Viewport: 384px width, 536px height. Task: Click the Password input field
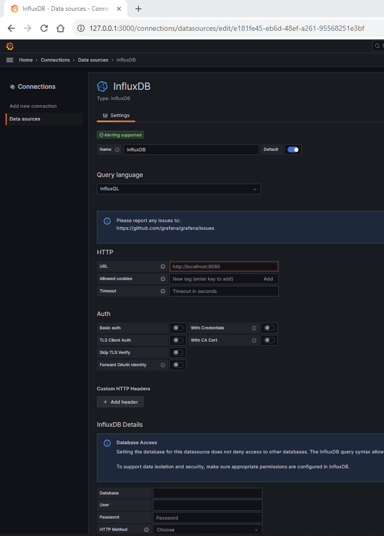[208, 518]
